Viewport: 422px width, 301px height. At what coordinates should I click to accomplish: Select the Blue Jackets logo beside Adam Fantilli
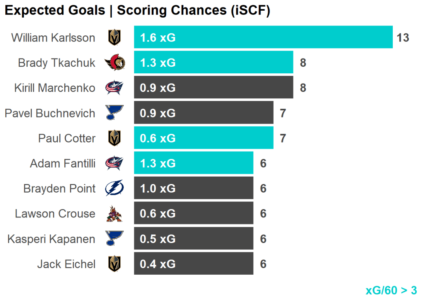(114, 163)
